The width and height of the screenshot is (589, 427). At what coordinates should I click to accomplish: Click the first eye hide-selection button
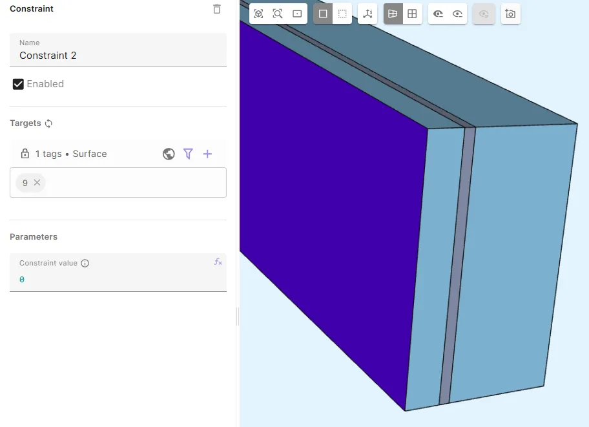click(438, 14)
